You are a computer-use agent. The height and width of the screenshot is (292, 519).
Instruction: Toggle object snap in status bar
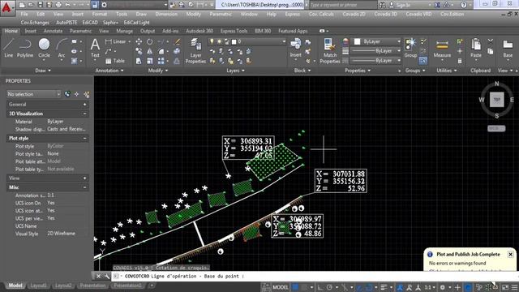tap(368, 287)
